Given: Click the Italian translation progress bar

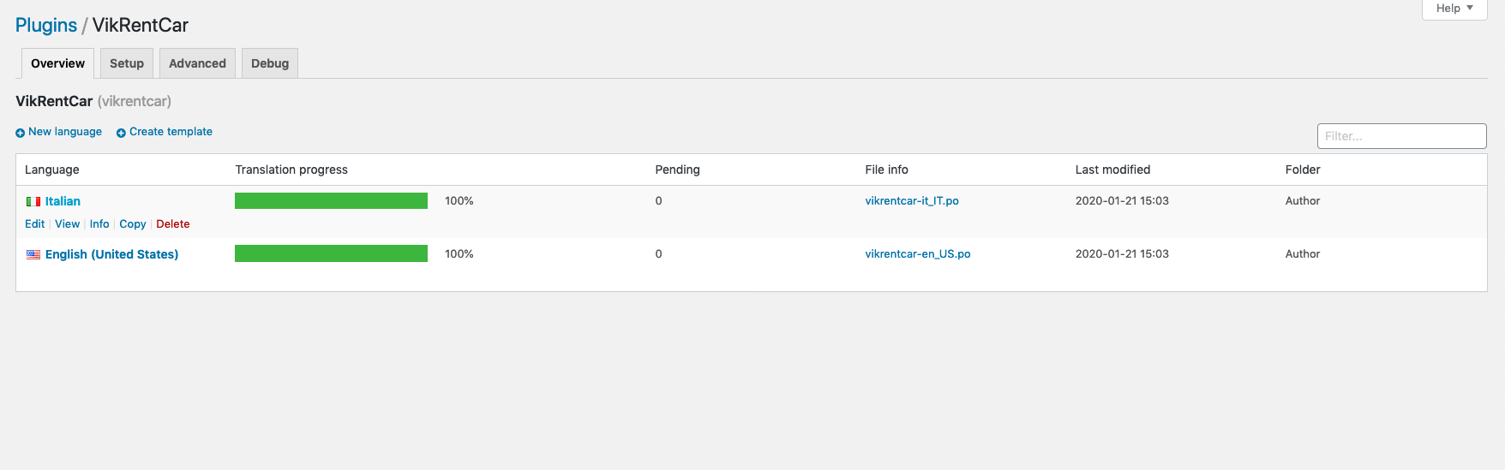Looking at the screenshot, I should coord(331,200).
